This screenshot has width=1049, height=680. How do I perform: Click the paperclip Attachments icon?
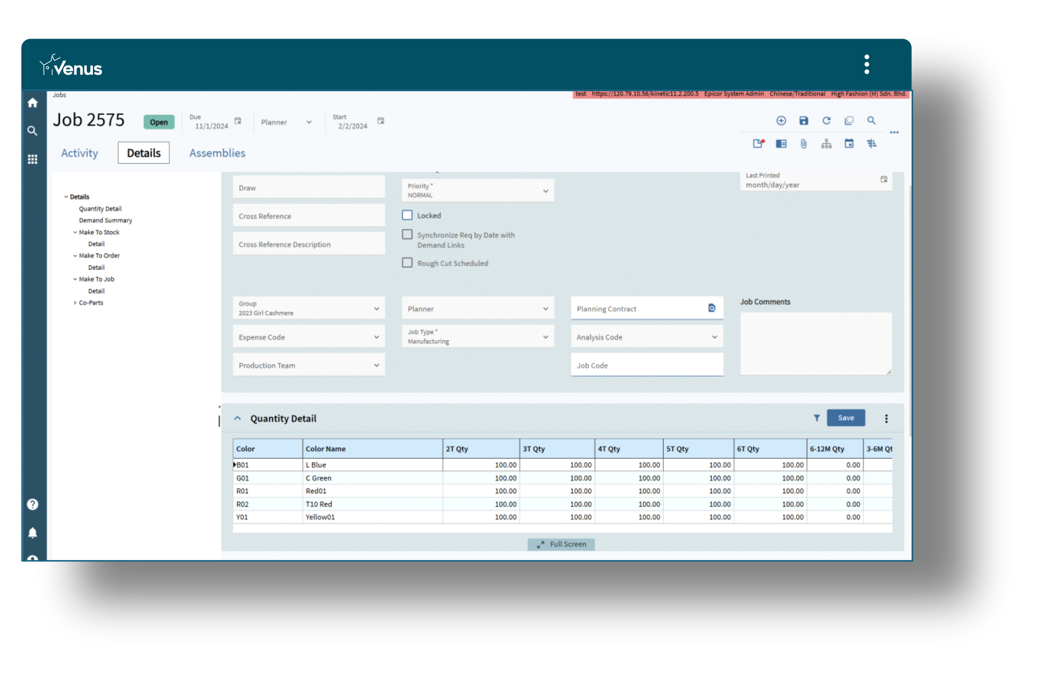[x=803, y=144]
